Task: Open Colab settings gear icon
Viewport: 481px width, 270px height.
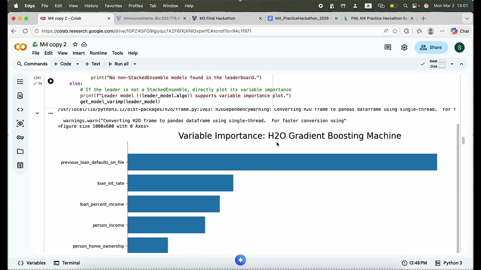Action: click(x=404, y=47)
